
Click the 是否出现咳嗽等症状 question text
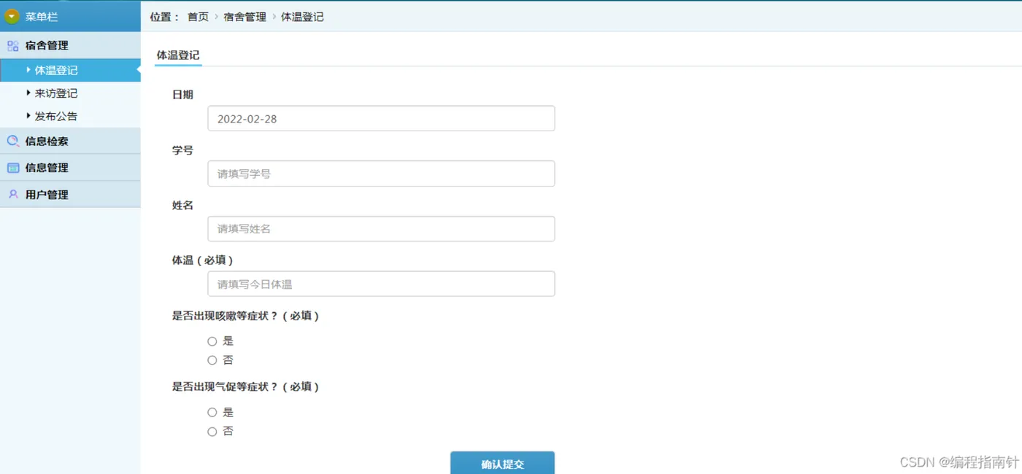click(x=245, y=316)
